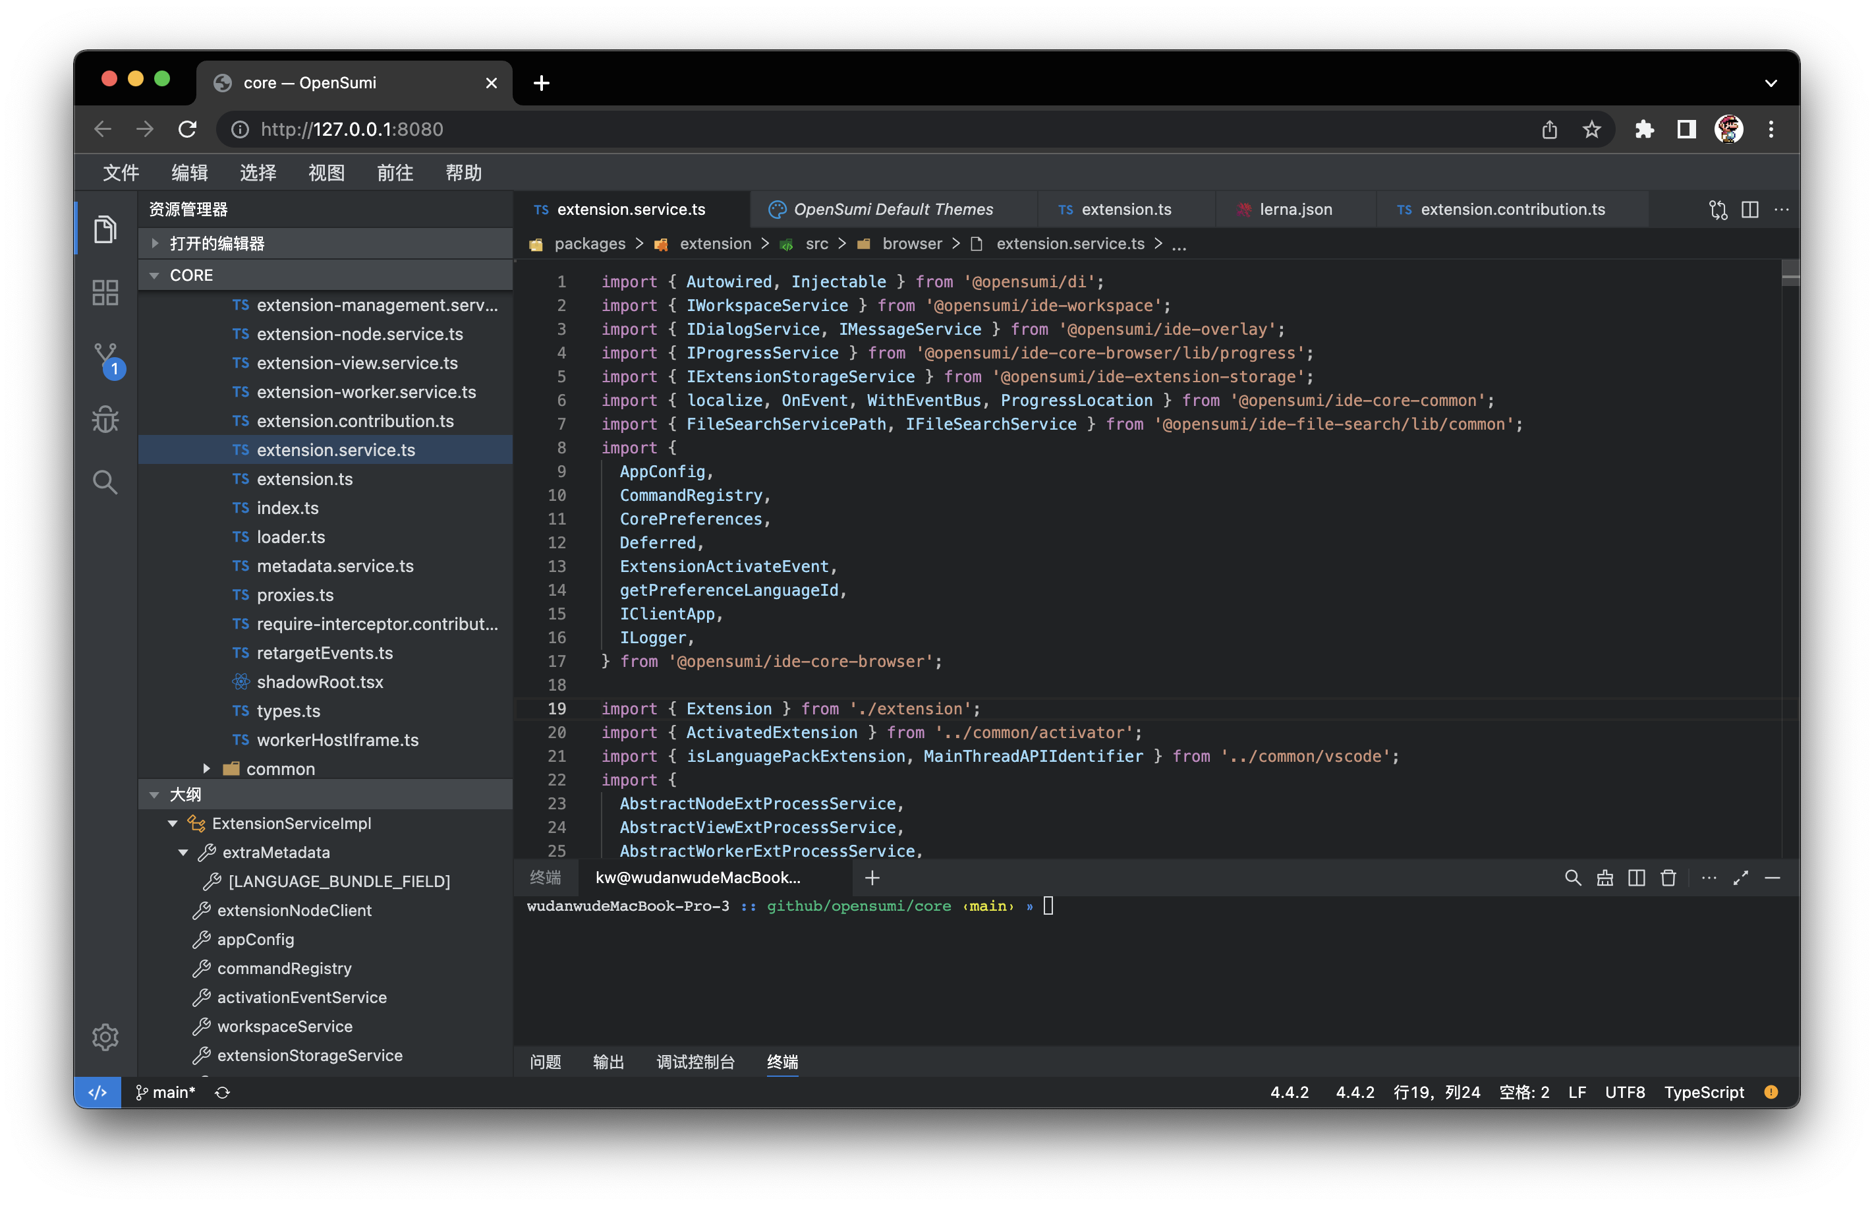This screenshot has height=1206, width=1874.
Task: Click the compare changes icon in editor toolbar
Action: 1717,209
